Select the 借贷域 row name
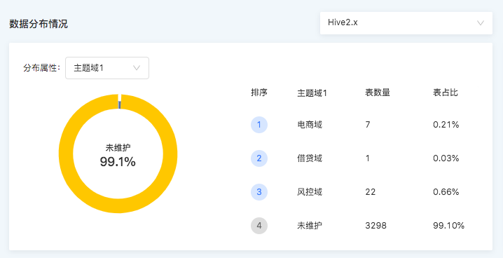The width and height of the screenshot is (503, 258). pyautogui.click(x=310, y=158)
